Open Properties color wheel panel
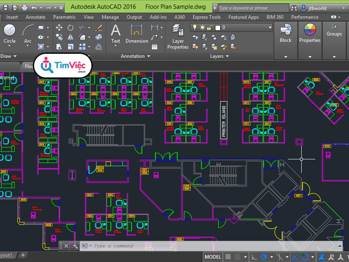Viewport: 349px width, 262px height. (310, 34)
